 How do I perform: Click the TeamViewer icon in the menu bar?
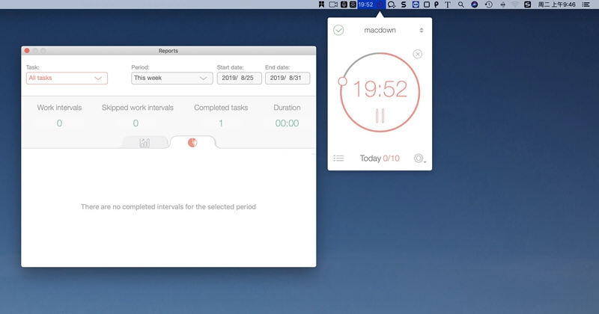point(416,4)
